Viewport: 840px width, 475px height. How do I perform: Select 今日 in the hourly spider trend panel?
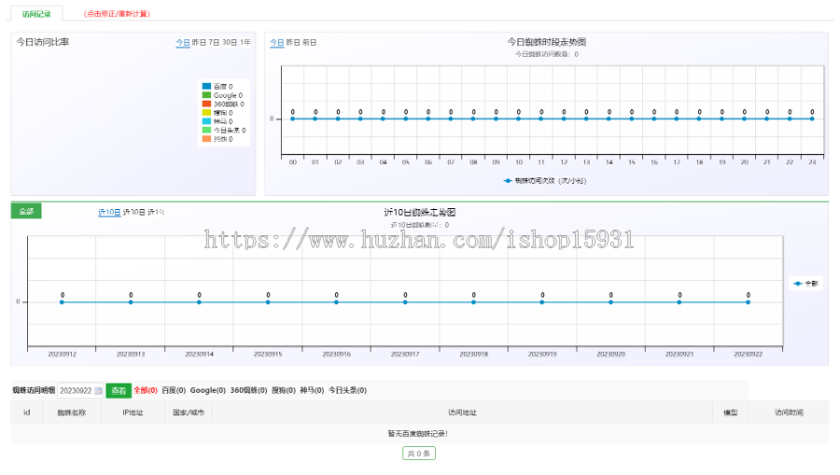(x=276, y=42)
